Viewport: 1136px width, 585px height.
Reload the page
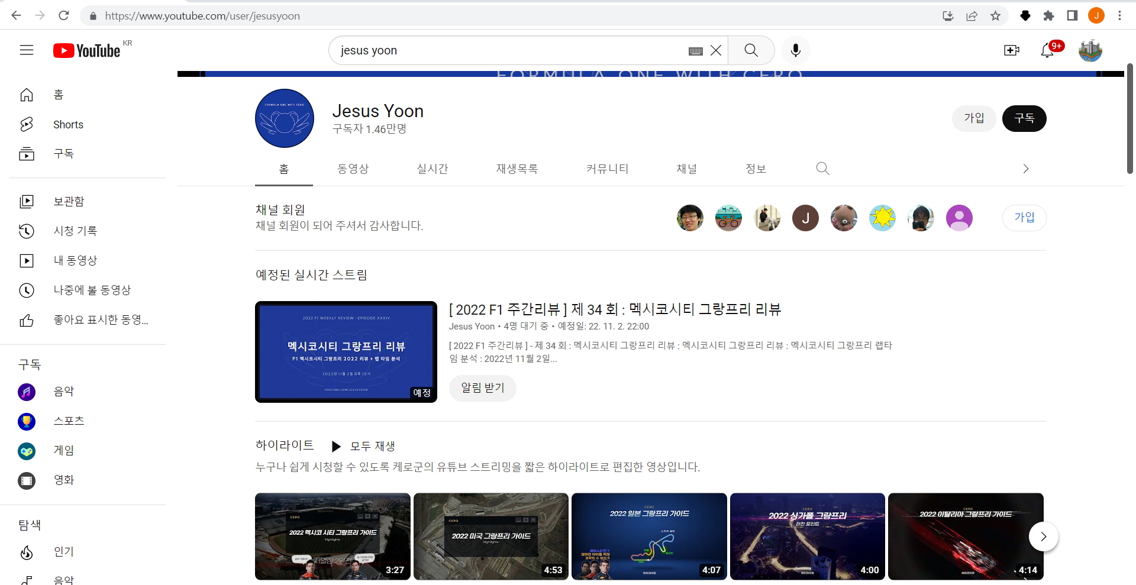[x=64, y=15]
